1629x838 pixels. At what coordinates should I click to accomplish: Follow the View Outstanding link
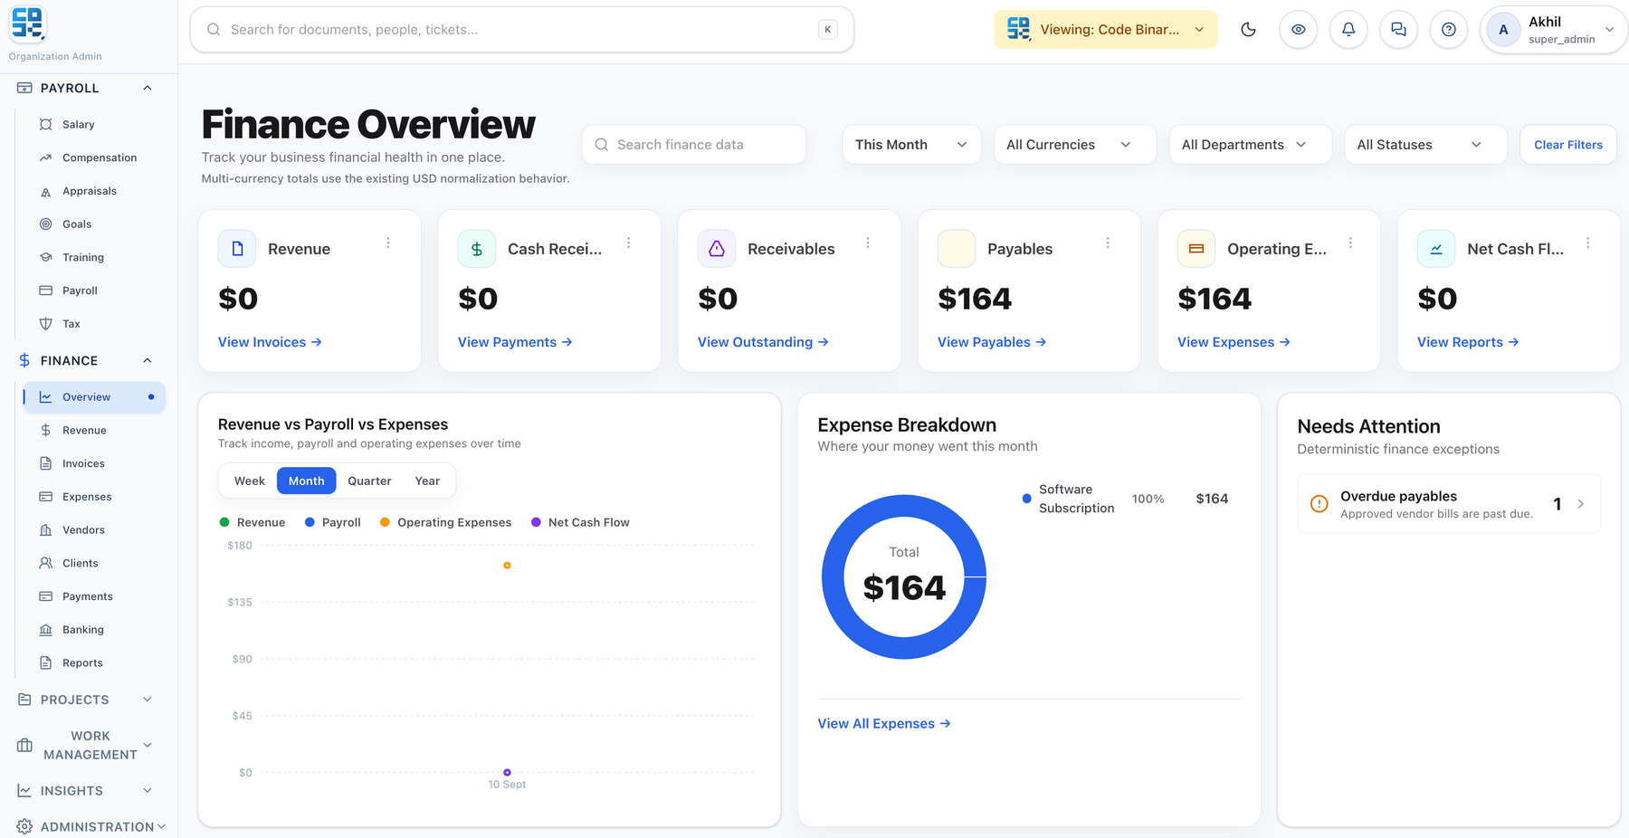pos(763,342)
